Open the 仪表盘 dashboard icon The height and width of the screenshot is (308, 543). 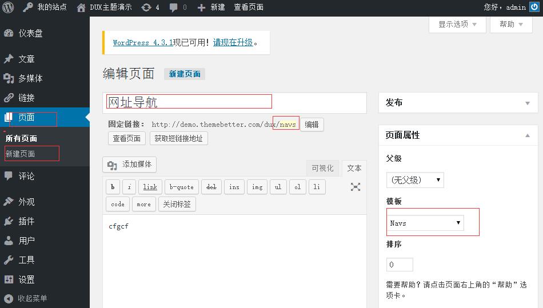[9, 33]
